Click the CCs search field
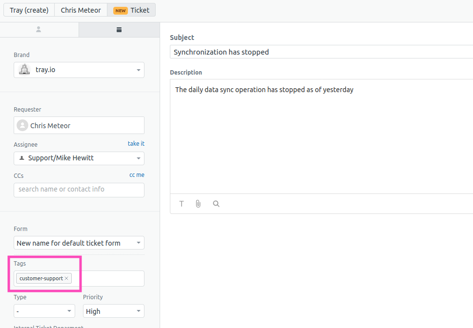The image size is (473, 328). coord(79,189)
